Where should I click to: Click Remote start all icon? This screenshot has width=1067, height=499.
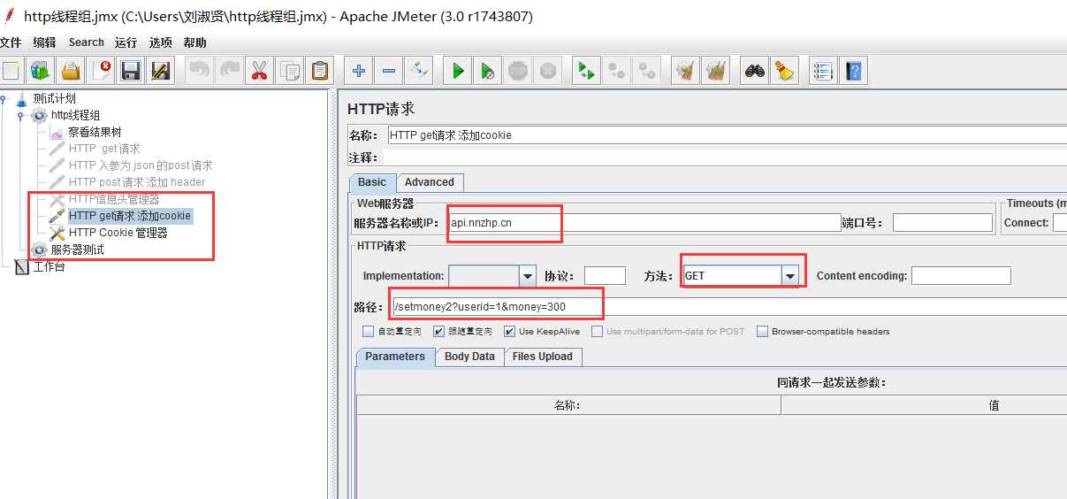point(585,71)
